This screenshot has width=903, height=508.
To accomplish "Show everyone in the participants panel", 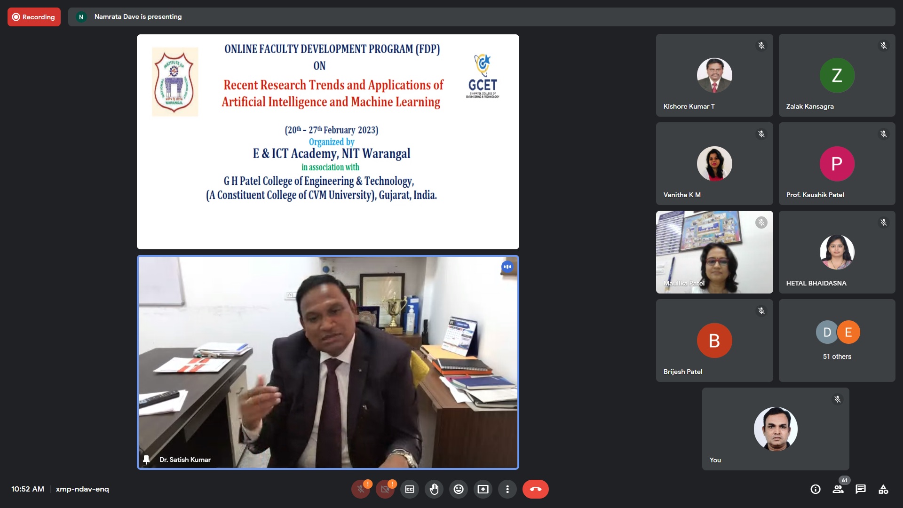I will (x=838, y=489).
